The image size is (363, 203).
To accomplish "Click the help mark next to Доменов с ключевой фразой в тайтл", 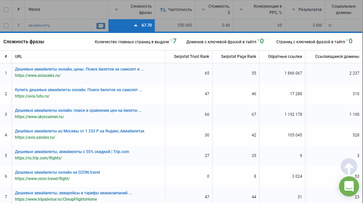I will point(258,41).
